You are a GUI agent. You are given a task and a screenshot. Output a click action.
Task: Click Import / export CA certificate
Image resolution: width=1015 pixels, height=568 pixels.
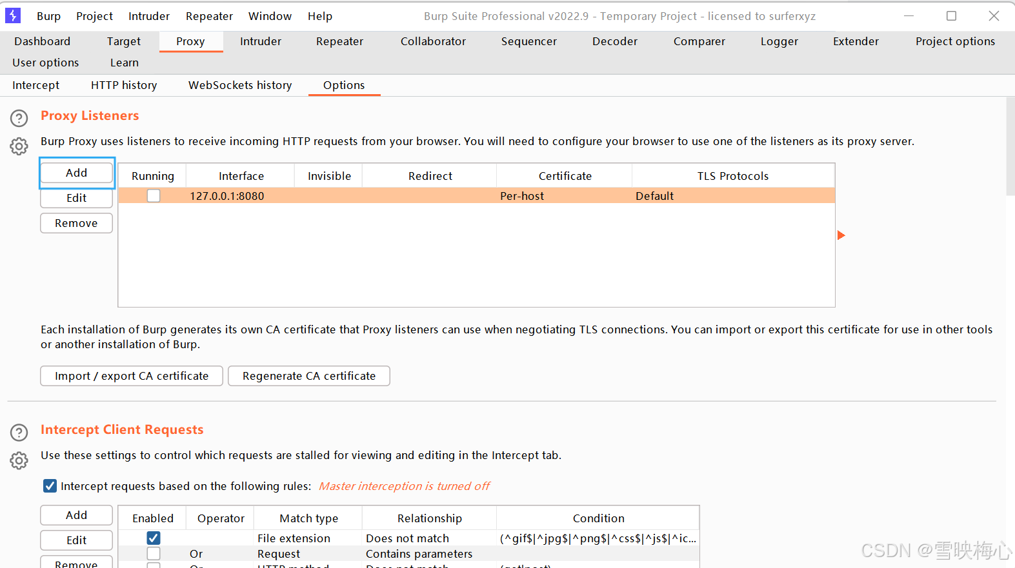point(132,376)
